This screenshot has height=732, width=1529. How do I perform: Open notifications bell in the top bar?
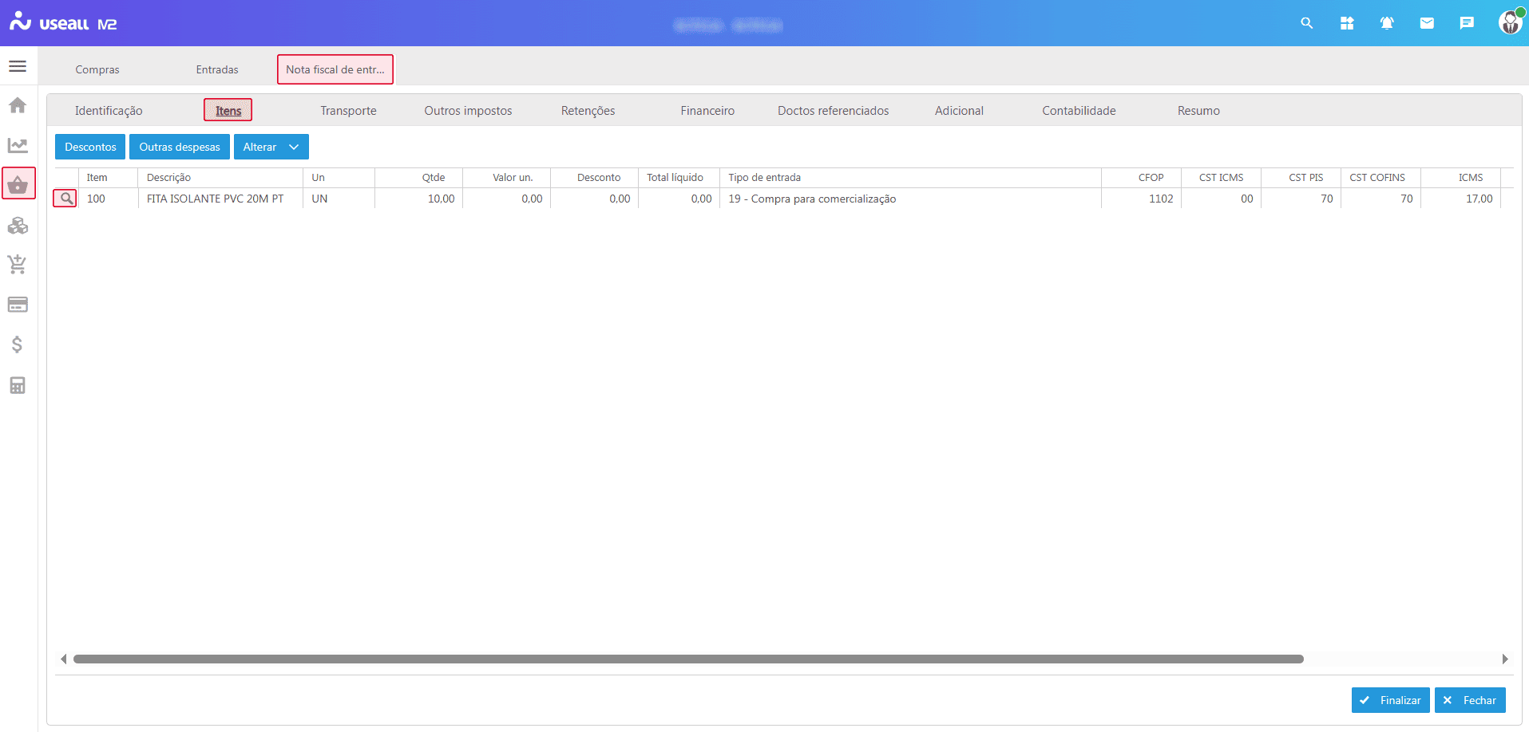coord(1387,23)
